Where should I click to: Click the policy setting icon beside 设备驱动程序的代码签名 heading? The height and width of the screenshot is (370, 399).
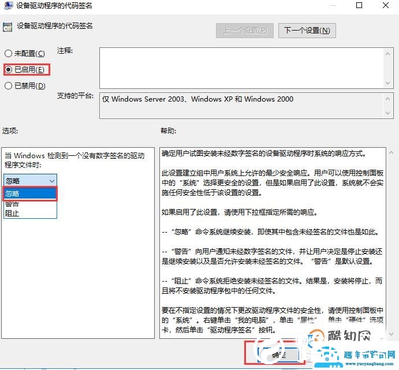pos(8,27)
